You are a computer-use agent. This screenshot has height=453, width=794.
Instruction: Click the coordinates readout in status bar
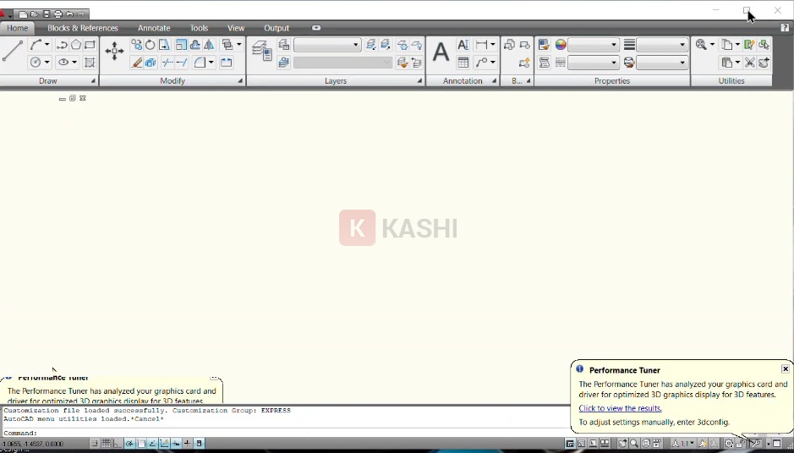[33, 444]
